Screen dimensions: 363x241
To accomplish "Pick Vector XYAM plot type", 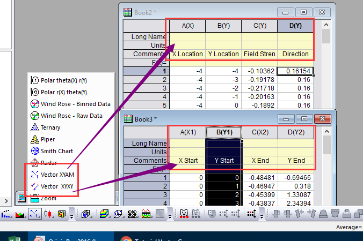I will [x=52, y=175].
